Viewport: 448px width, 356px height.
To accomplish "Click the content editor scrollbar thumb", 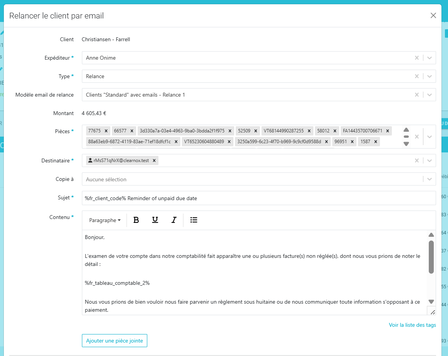I will coord(431,257).
